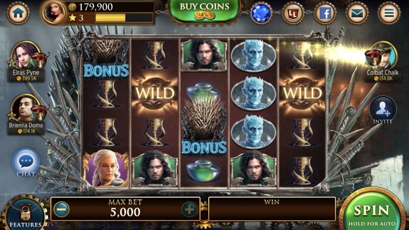Go to the home lobby icon
The width and height of the screenshot is (409, 230).
(x=18, y=13)
